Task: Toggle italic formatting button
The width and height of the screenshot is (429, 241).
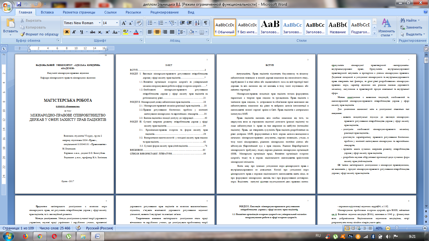Action: pyautogui.click(x=74, y=32)
